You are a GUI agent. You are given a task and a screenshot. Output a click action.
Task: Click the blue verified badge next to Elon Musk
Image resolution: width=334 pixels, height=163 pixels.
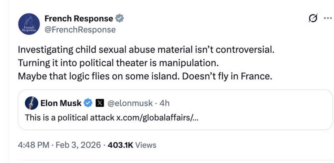pyautogui.click(x=88, y=103)
